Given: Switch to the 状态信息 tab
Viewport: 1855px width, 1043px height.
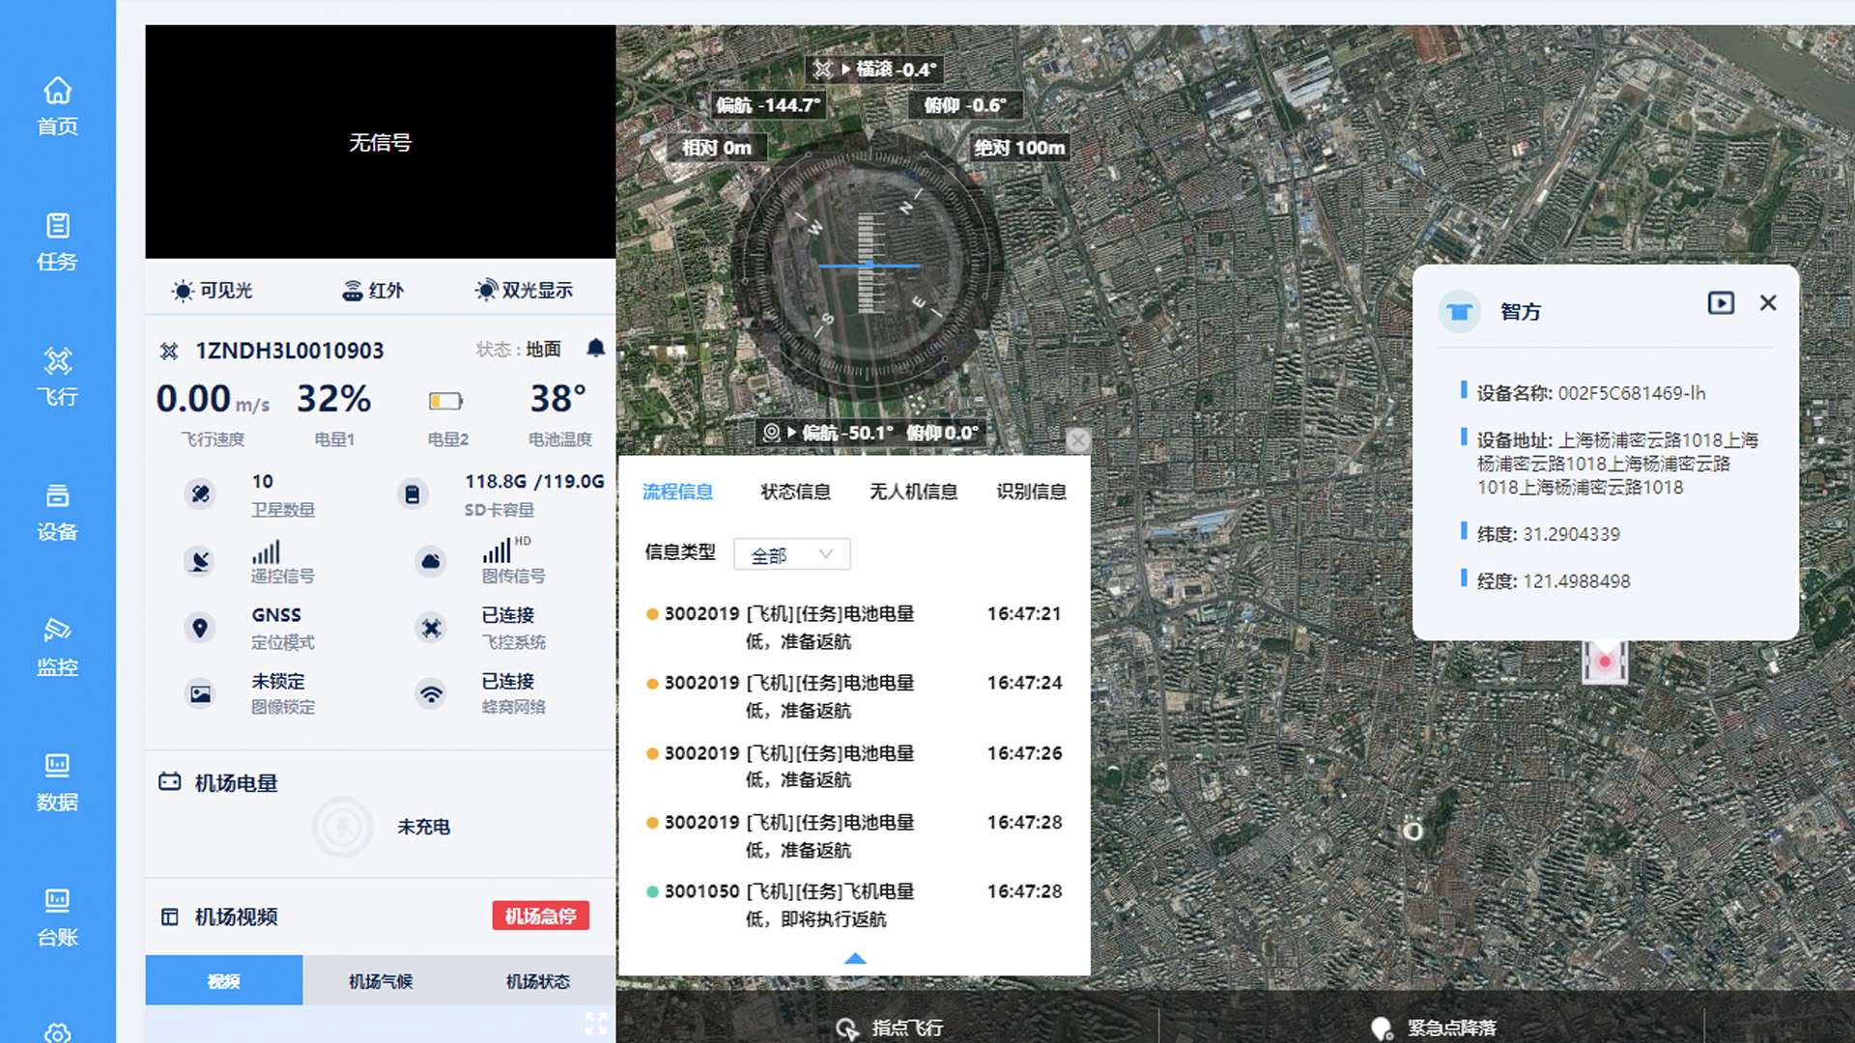Looking at the screenshot, I should pyautogui.click(x=795, y=492).
